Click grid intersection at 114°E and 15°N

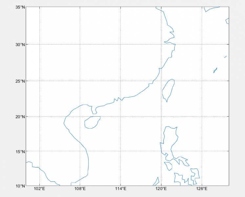point(121,151)
